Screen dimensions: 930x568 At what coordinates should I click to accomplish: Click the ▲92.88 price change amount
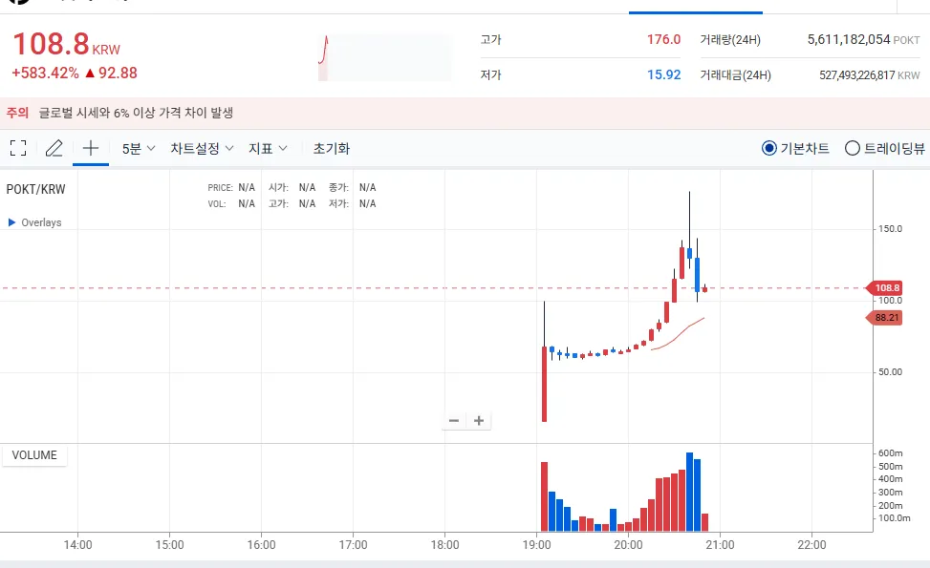[112, 73]
